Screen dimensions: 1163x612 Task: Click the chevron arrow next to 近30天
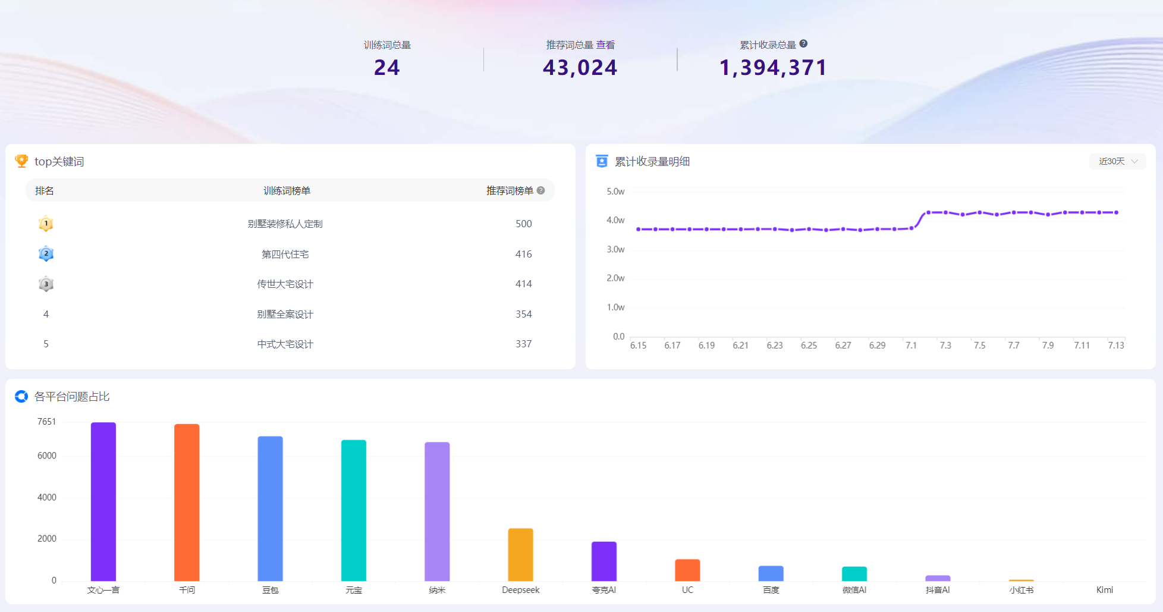[x=1134, y=161]
